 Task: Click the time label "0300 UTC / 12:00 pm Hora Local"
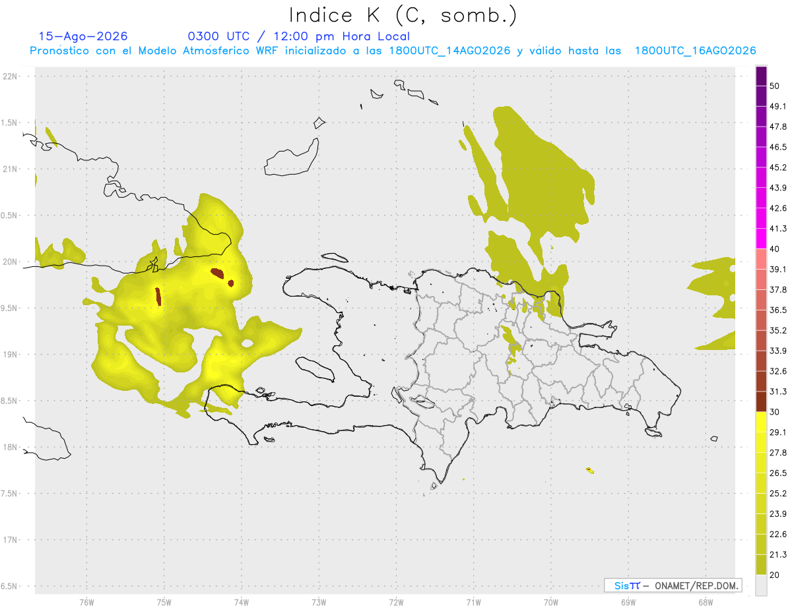point(299,36)
